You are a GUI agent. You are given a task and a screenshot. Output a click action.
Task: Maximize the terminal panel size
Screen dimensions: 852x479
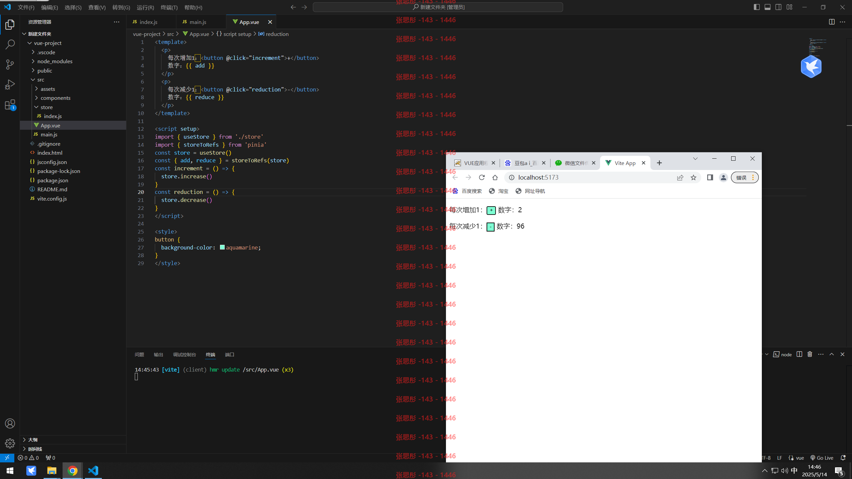tap(831, 354)
